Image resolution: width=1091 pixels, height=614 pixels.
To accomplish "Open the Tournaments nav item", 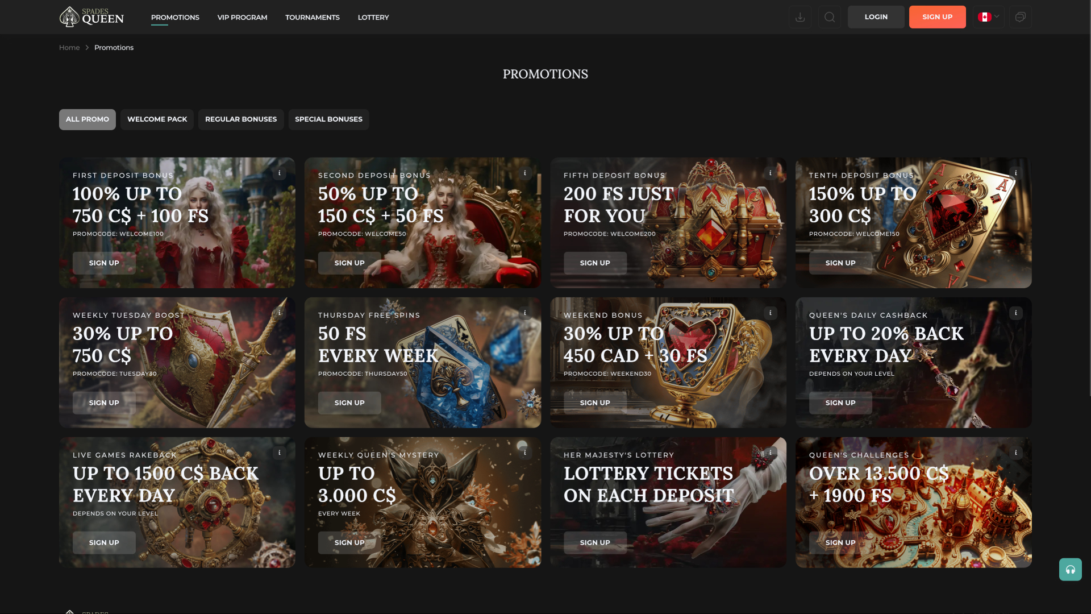I will coord(313,17).
